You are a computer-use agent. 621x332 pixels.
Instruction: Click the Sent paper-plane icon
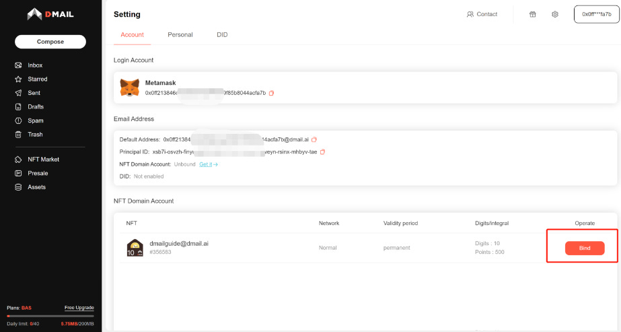(18, 93)
